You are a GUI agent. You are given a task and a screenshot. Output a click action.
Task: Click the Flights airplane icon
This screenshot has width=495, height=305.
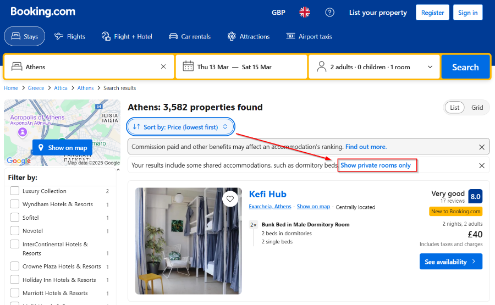point(59,36)
